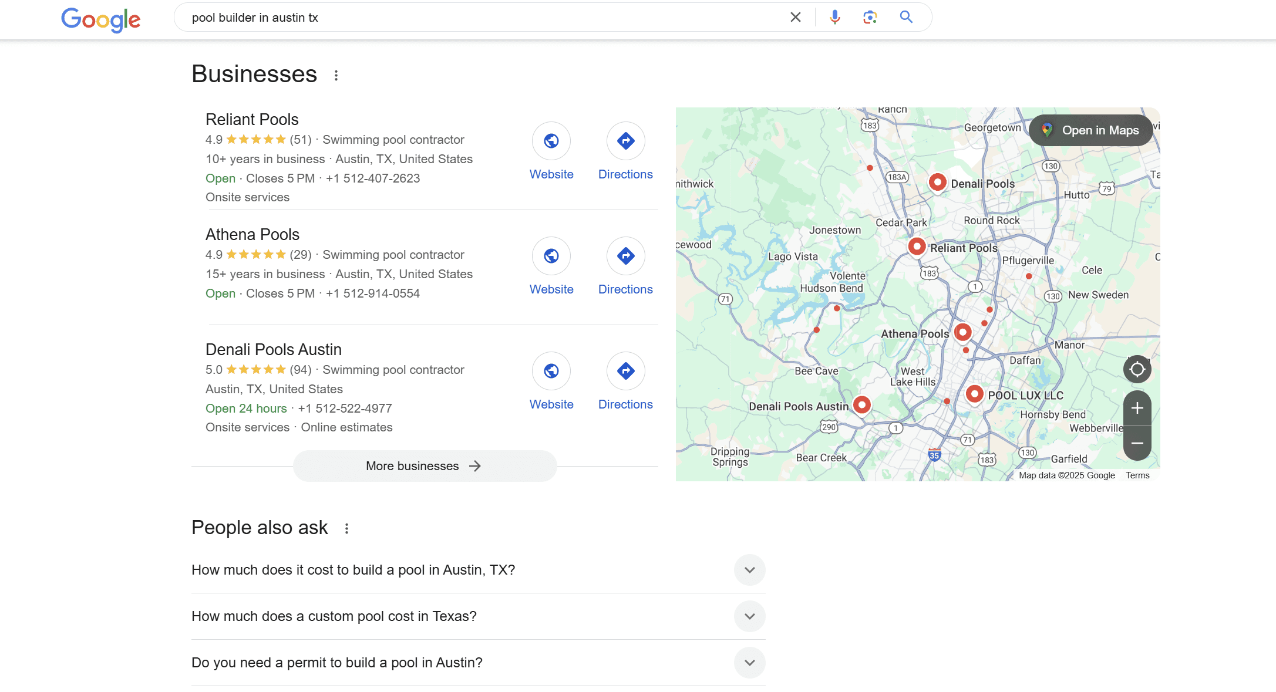The image size is (1276, 692).
Task: Open Athena Pools business listing title
Action: point(252,234)
